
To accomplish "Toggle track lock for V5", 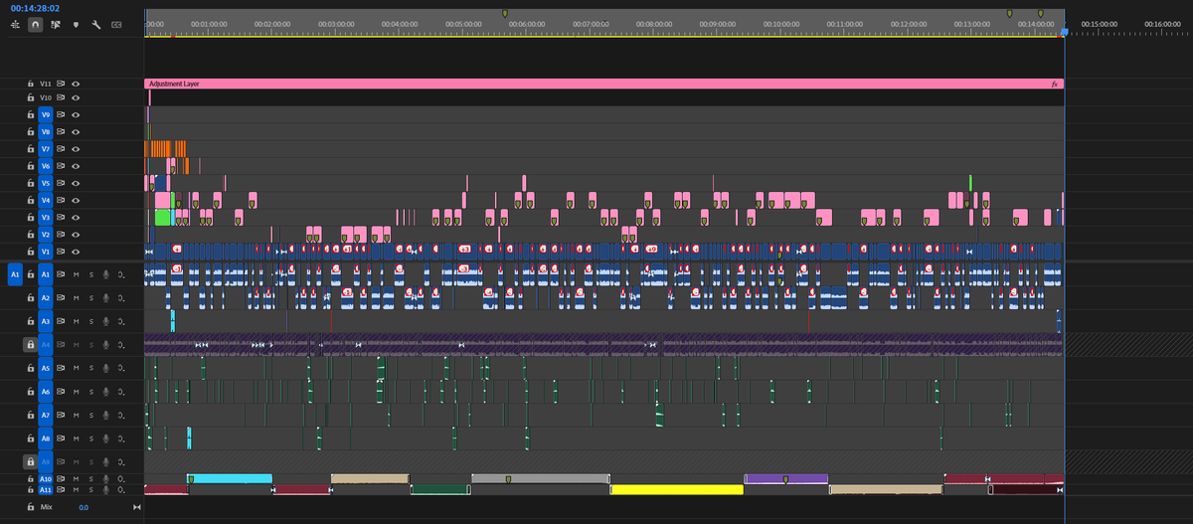I will (31, 183).
